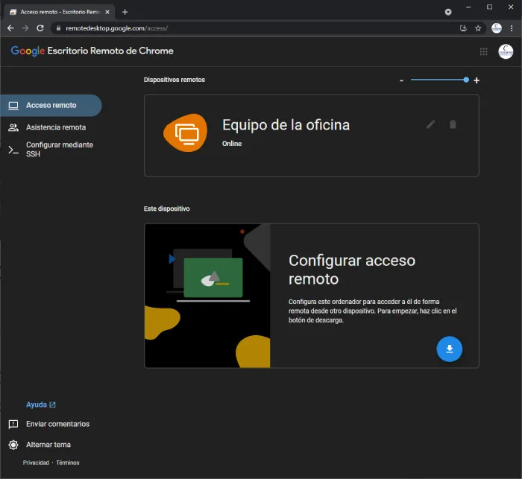Click the Escritorio Remoto de Chrome title
522x479 pixels.
click(x=110, y=51)
